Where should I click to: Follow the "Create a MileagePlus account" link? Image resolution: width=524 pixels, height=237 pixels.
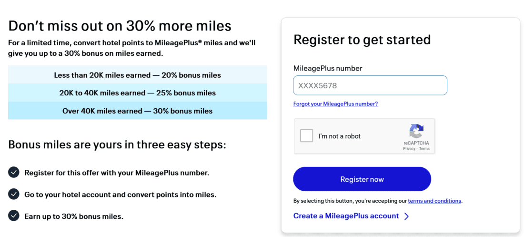(346, 216)
